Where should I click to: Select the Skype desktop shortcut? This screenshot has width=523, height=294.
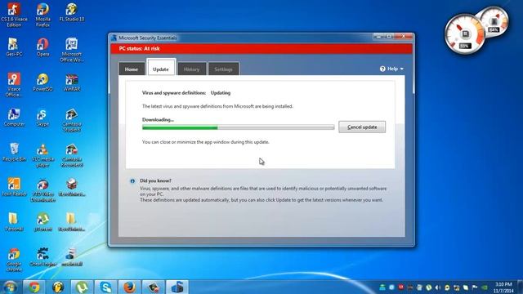tap(42, 118)
